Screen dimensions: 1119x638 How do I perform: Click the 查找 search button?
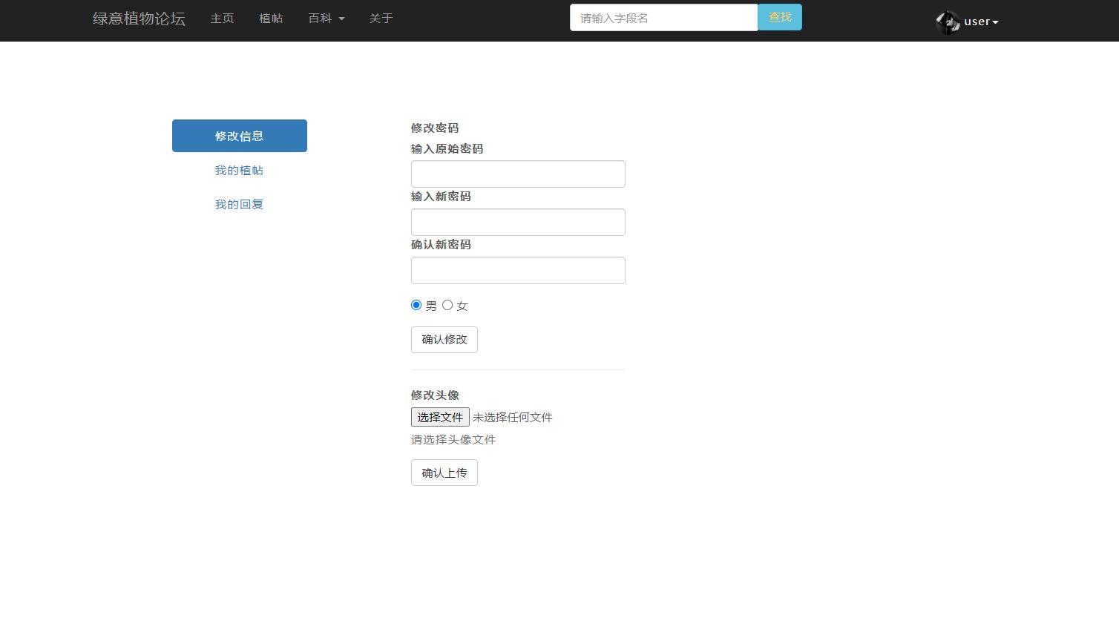pyautogui.click(x=780, y=17)
